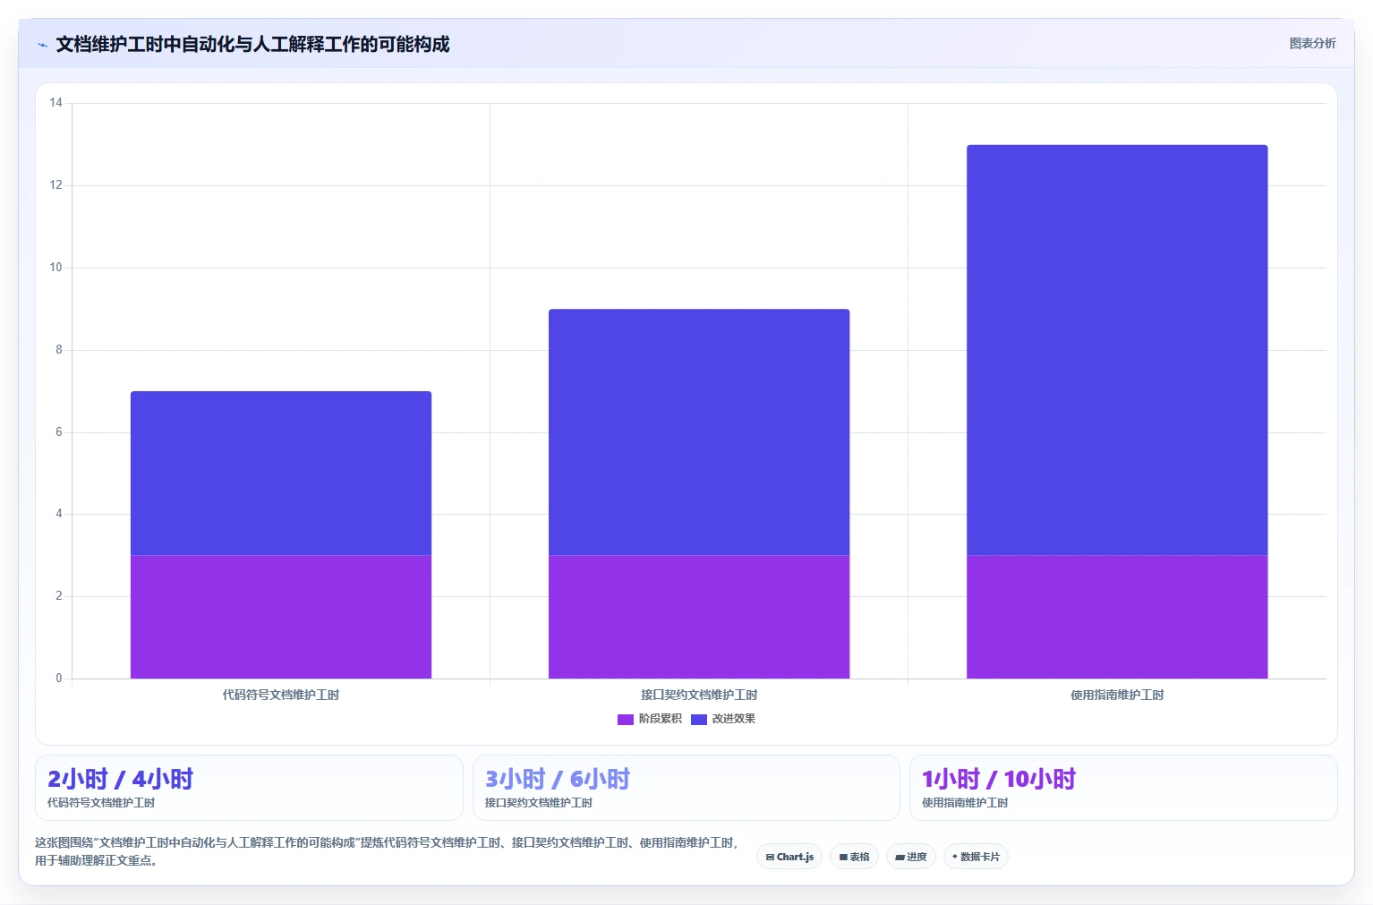The height and width of the screenshot is (905, 1373).
Task: Click the 阶段累积 legend label
Action: 661,719
